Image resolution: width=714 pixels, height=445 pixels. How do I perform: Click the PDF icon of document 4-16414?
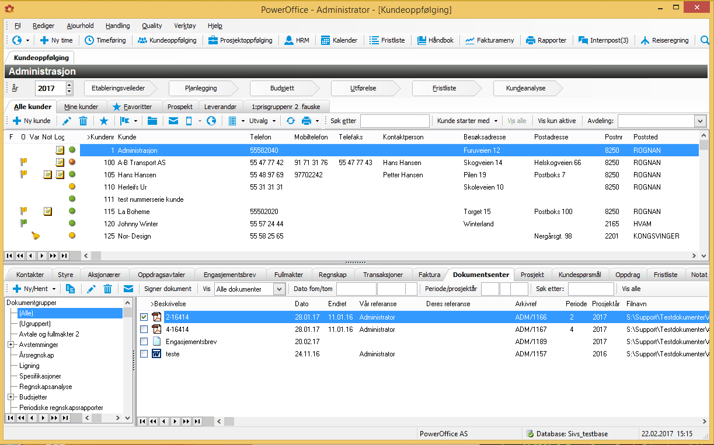[x=156, y=330]
